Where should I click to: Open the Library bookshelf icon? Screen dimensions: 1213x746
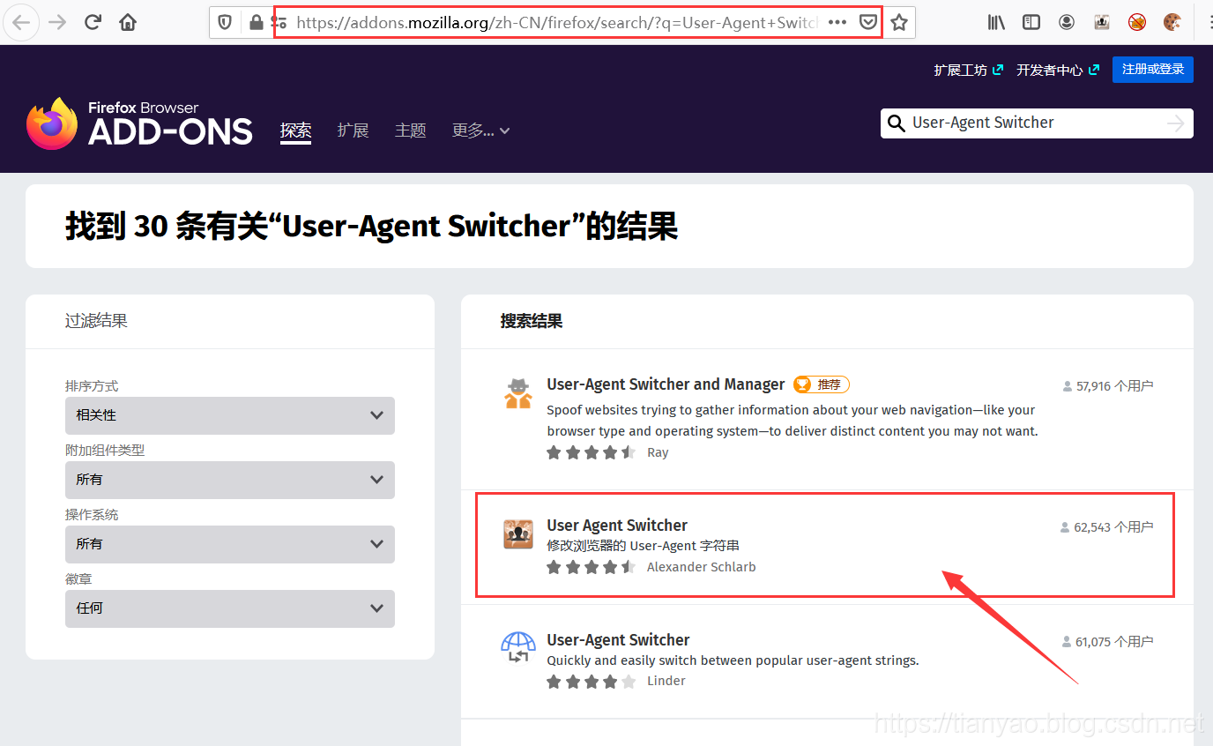coord(996,23)
